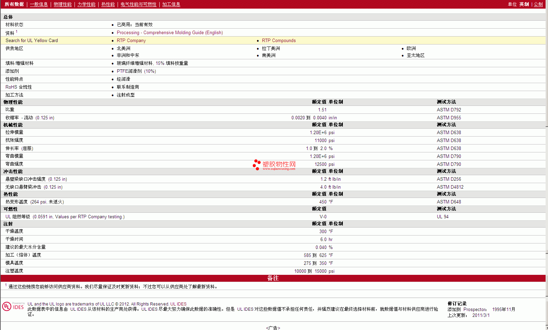This screenshot has width=548, height=330.
Task: Click 联系制造商 RoHS entry
Action: pyautogui.click(x=128, y=87)
